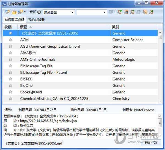Viewport: 165px width, 150px height.
Task: Switch to the 我的过滤器 tab
Action: click(36, 20)
